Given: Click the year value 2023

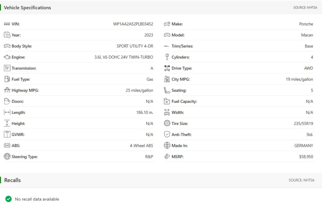Looking at the screenshot, I should pyautogui.click(x=149, y=35).
